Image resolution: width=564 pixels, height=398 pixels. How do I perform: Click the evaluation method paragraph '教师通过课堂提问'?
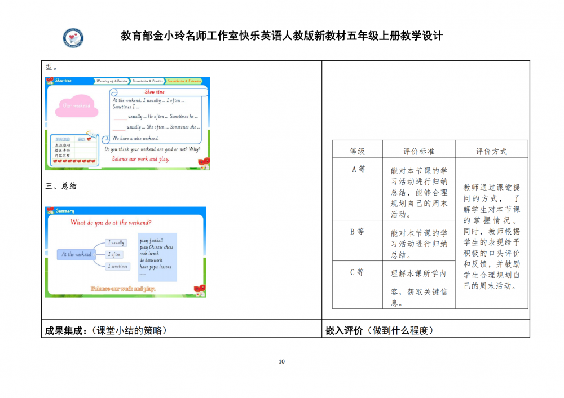[x=492, y=237]
